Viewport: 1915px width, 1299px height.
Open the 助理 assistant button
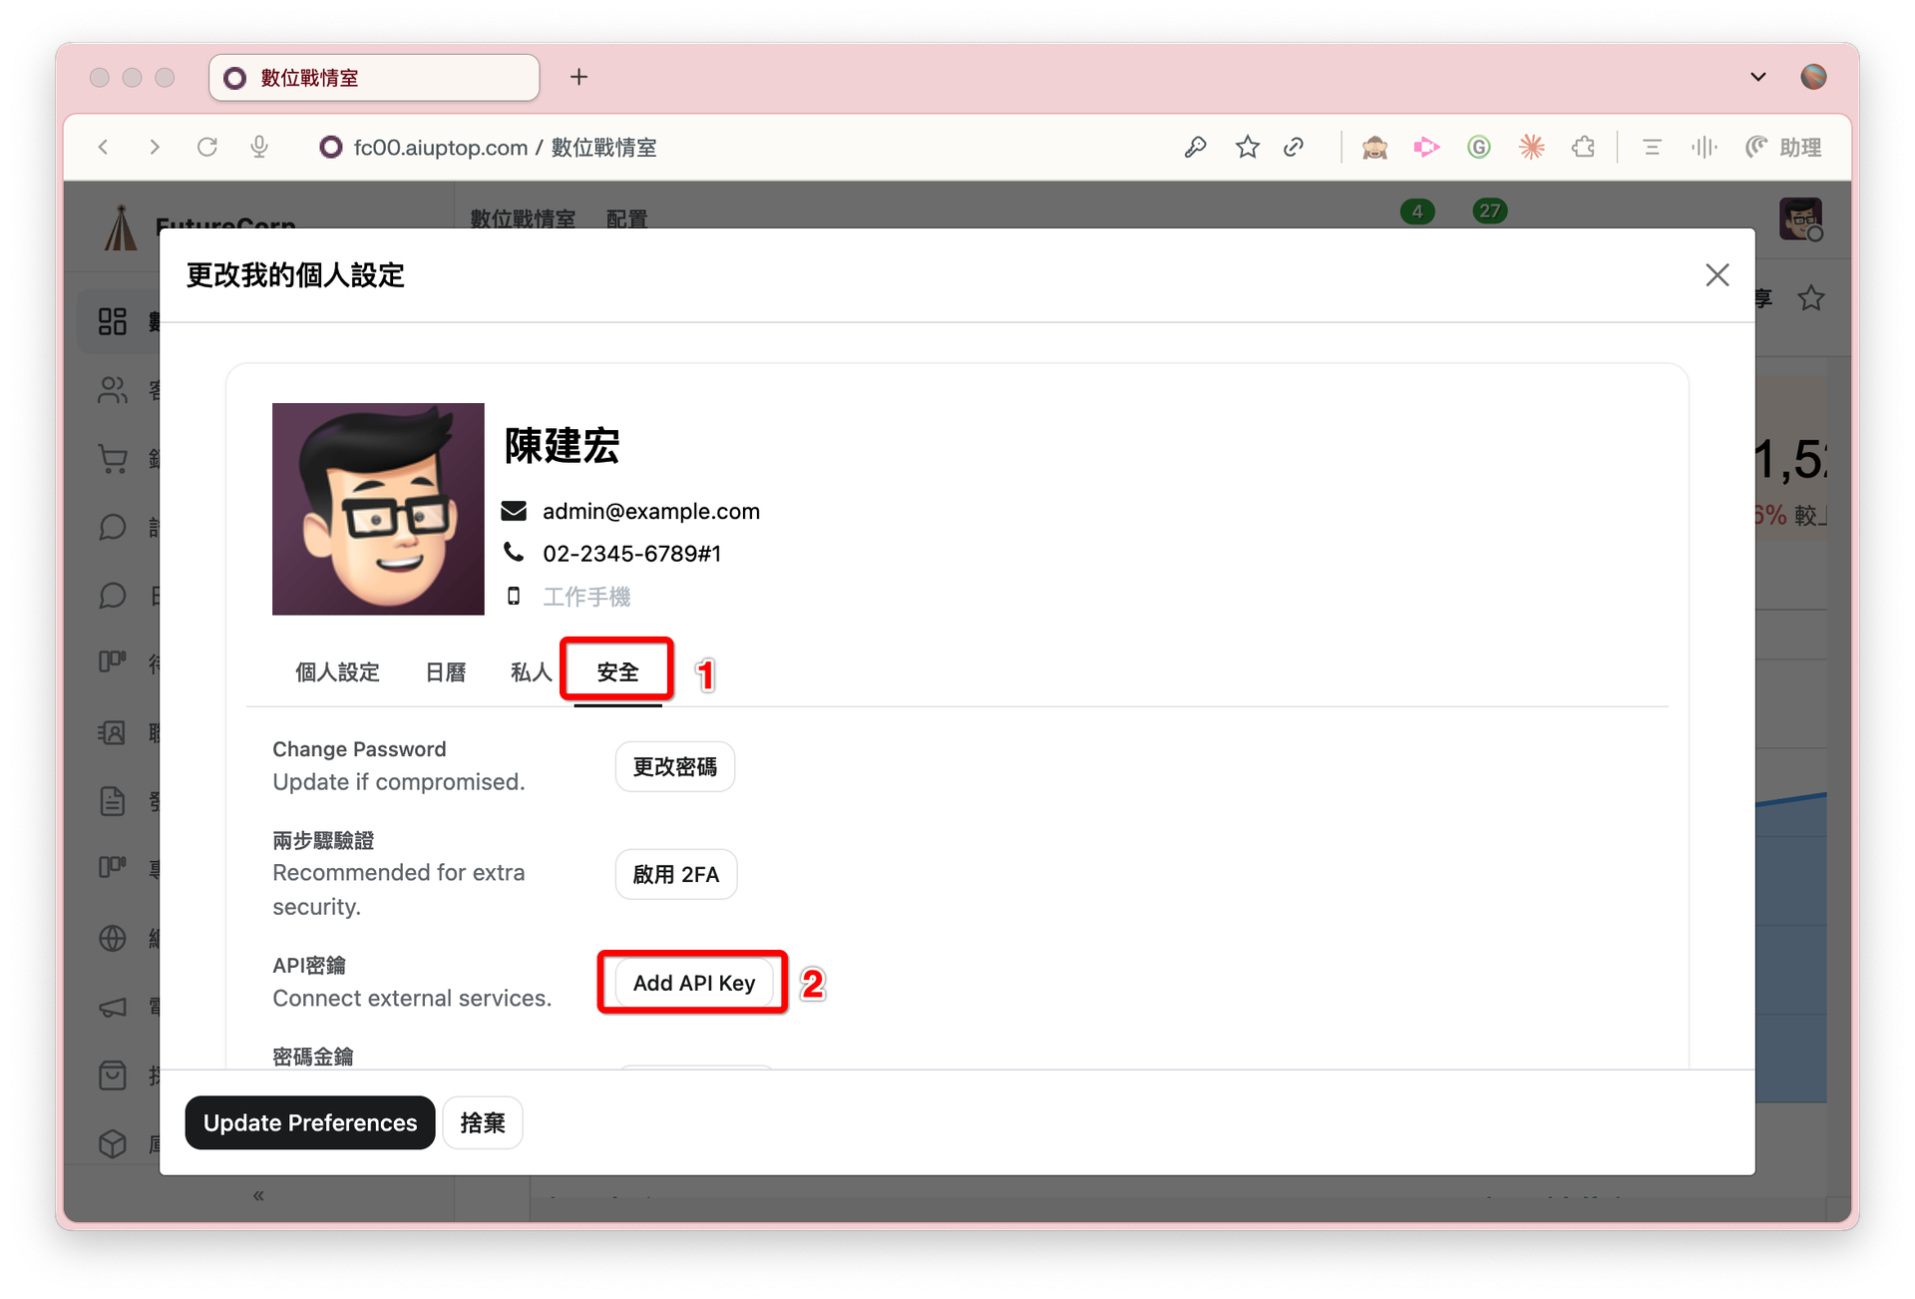point(1783,148)
